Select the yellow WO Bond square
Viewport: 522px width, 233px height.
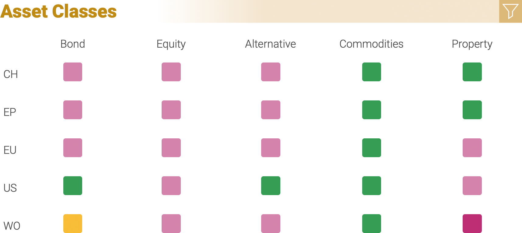coord(73,224)
